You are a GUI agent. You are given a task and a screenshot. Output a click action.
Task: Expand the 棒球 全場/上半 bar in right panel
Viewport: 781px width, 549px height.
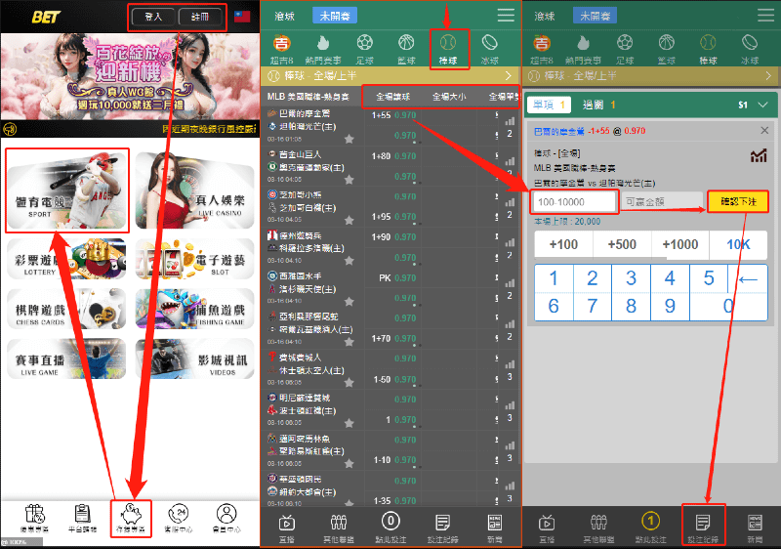[x=651, y=76]
